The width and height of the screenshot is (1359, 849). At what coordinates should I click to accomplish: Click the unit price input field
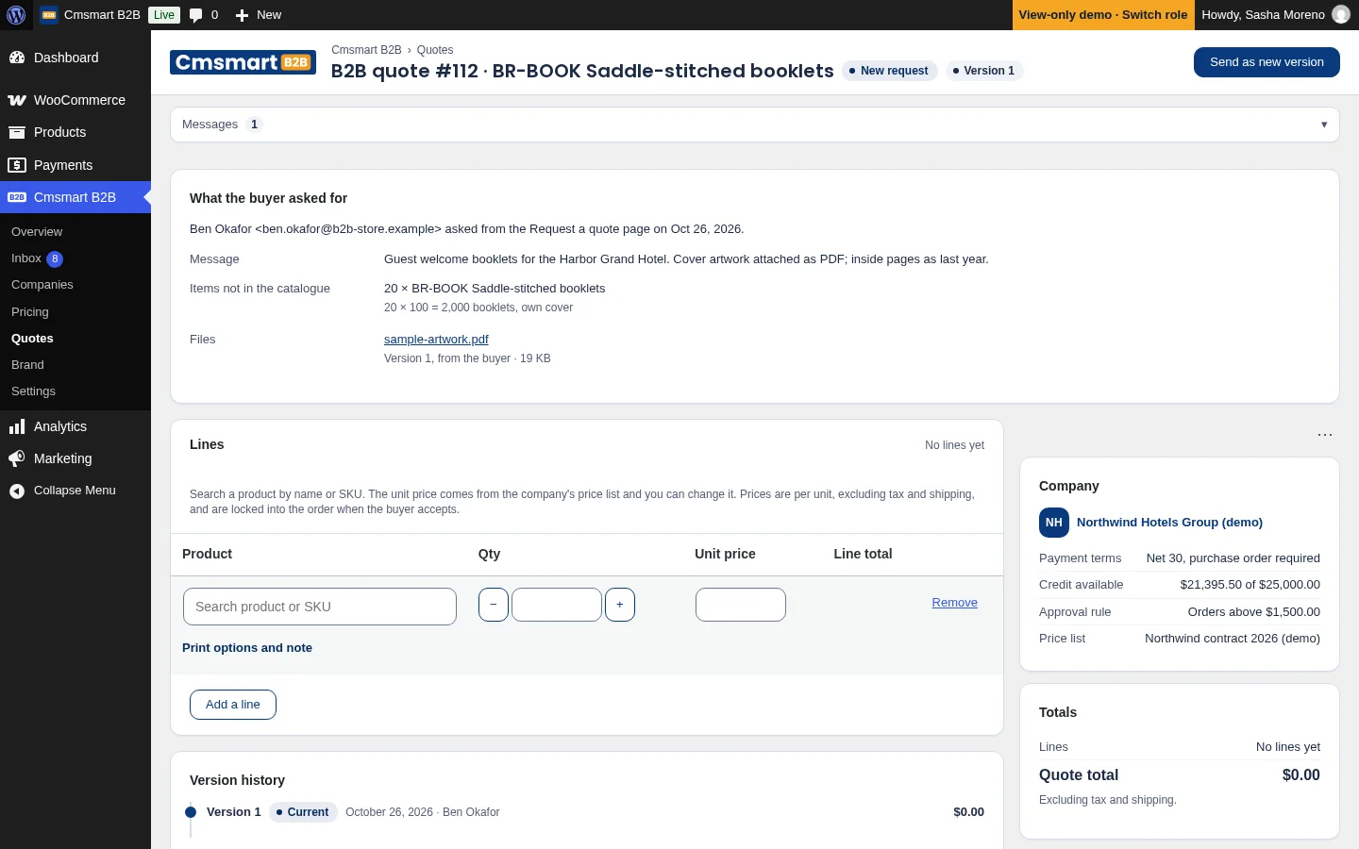(x=741, y=605)
